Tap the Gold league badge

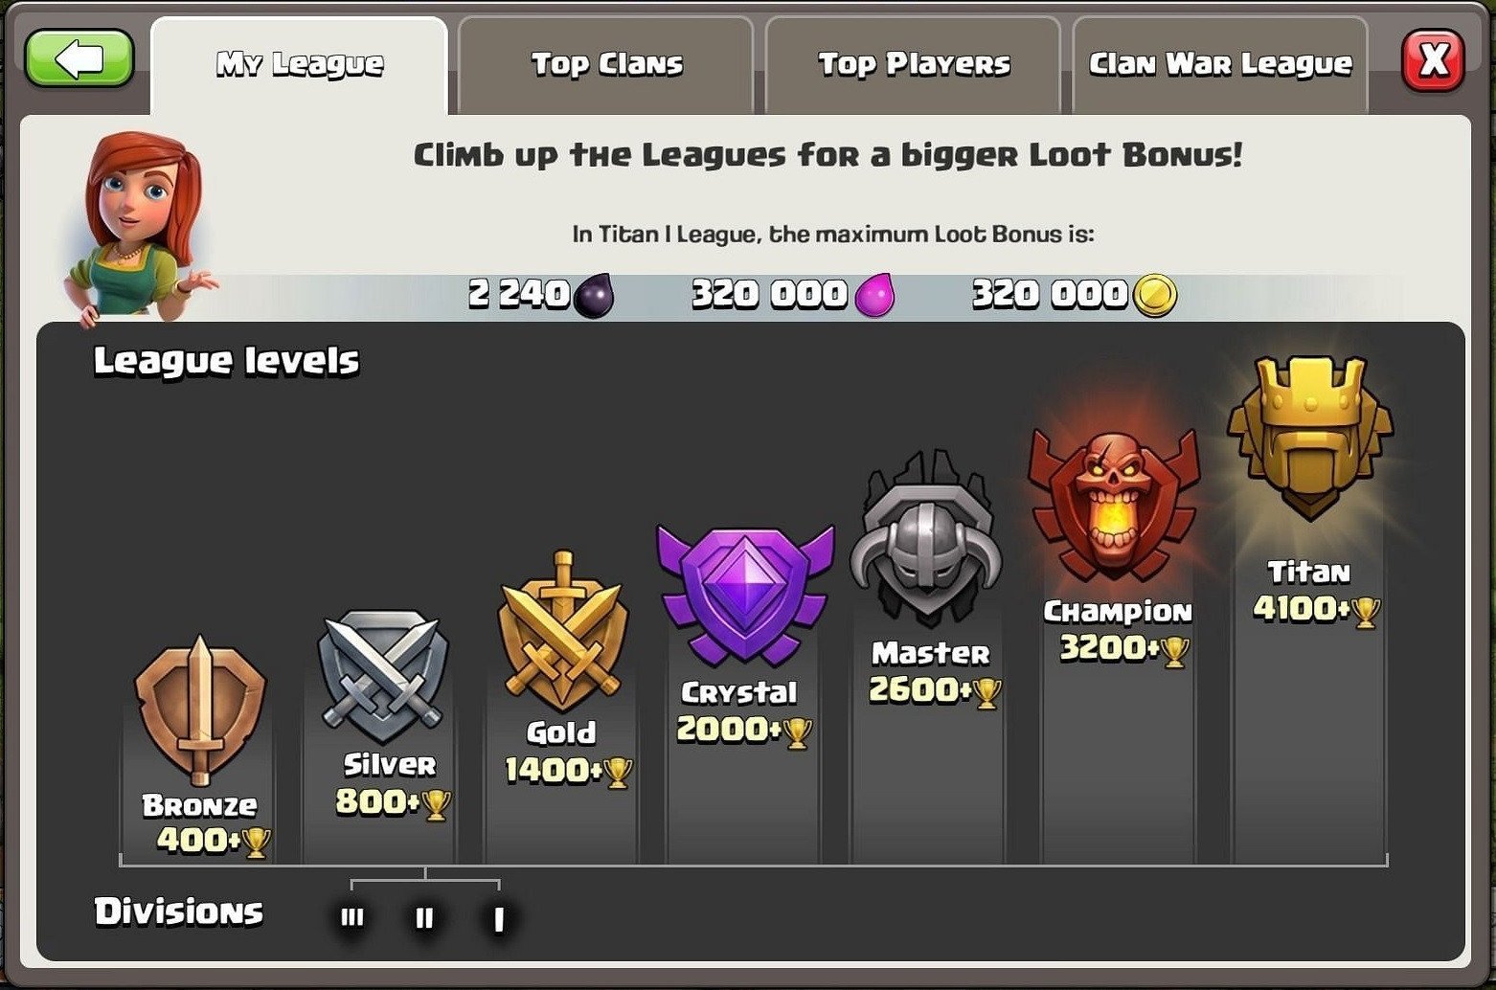563,631
